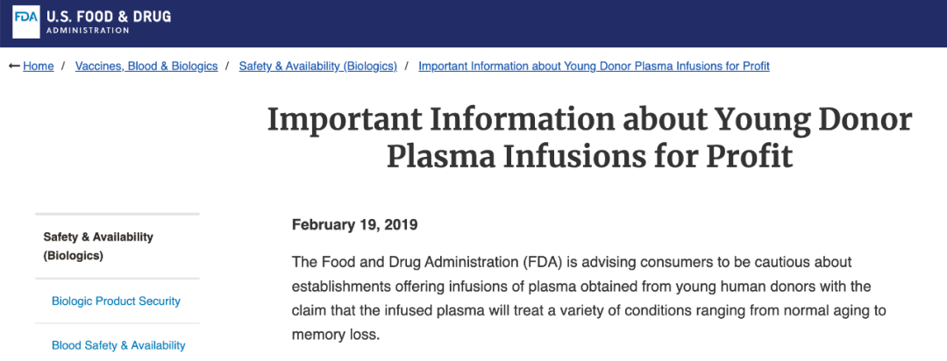Open Biologic Product Security sidebar link
The height and width of the screenshot is (361, 947).
coord(116,301)
